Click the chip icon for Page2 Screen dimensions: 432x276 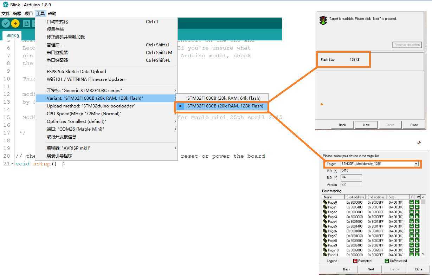pos(325,212)
